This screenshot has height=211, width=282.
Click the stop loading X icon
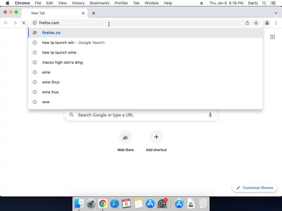click(x=24, y=23)
